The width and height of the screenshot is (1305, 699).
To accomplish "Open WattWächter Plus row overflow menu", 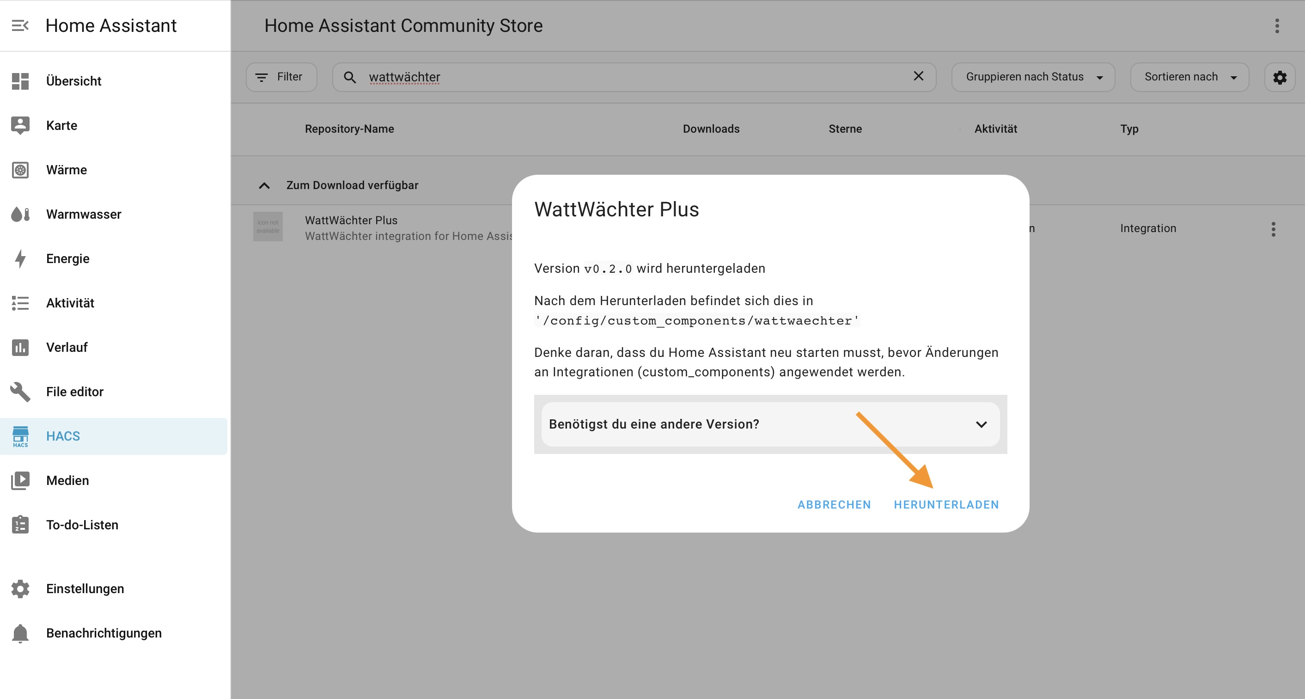I will pos(1273,229).
